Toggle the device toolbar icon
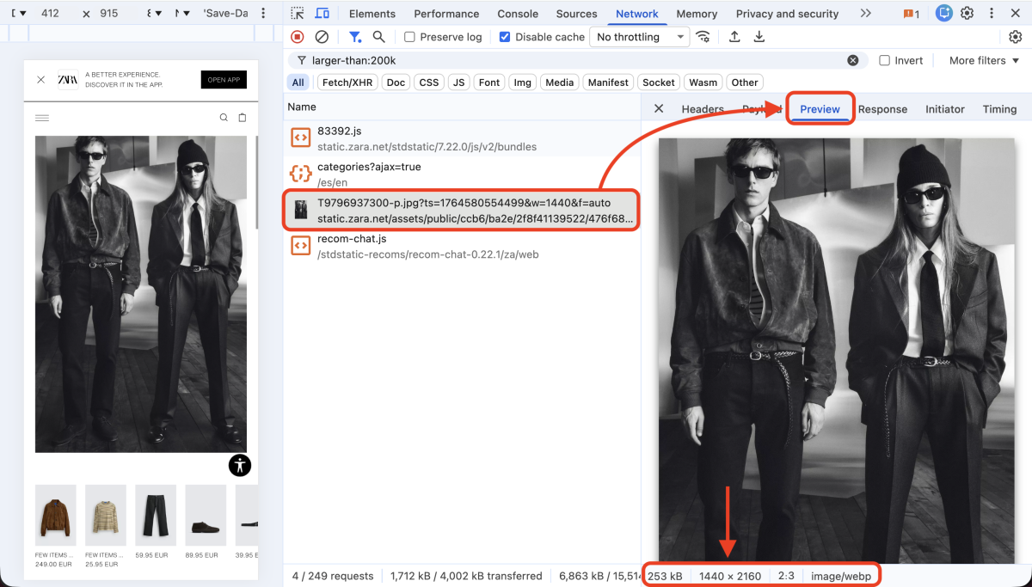The height and width of the screenshot is (587, 1032). [x=322, y=13]
